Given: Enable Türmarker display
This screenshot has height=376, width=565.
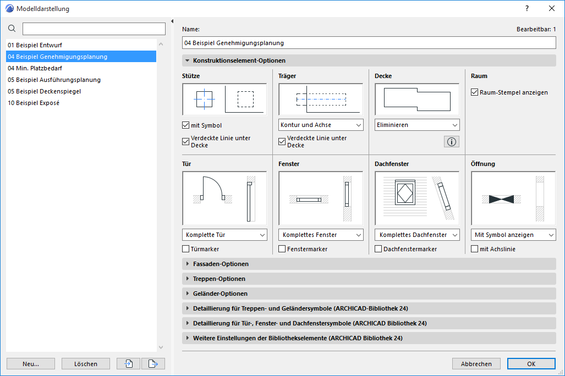Looking at the screenshot, I should coord(185,248).
